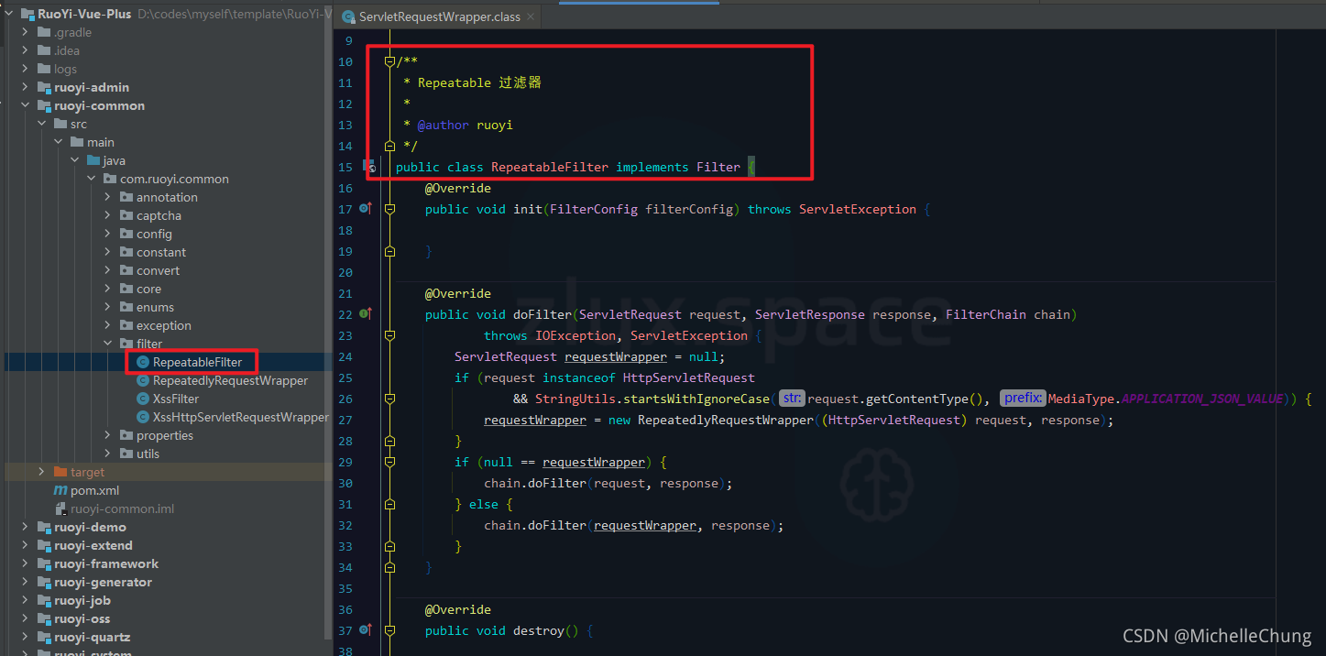Viewport: 1326px width, 656px height.
Task: Click XssFilter class icon in the tree
Action: 144,399
